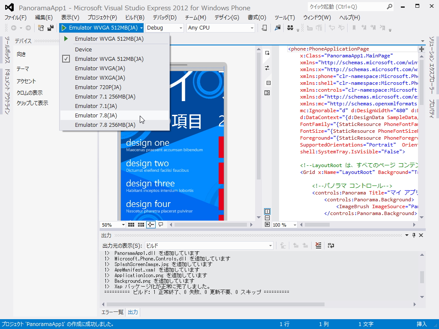Click the Save All toolbar icon

pyautogui.click(x=51, y=28)
